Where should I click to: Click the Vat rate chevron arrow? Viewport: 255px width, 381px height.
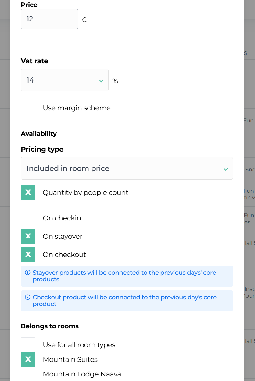coord(101,81)
